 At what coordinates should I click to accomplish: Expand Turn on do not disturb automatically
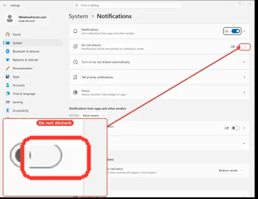(159, 62)
